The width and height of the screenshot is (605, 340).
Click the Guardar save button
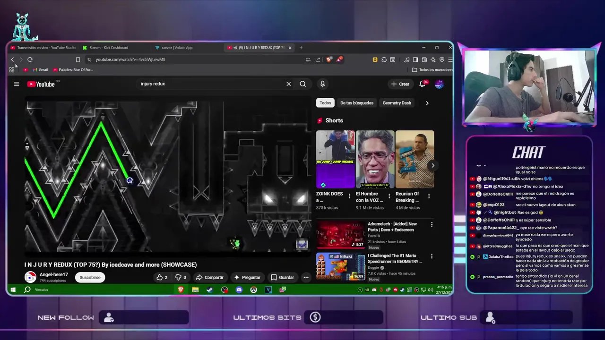(x=283, y=277)
